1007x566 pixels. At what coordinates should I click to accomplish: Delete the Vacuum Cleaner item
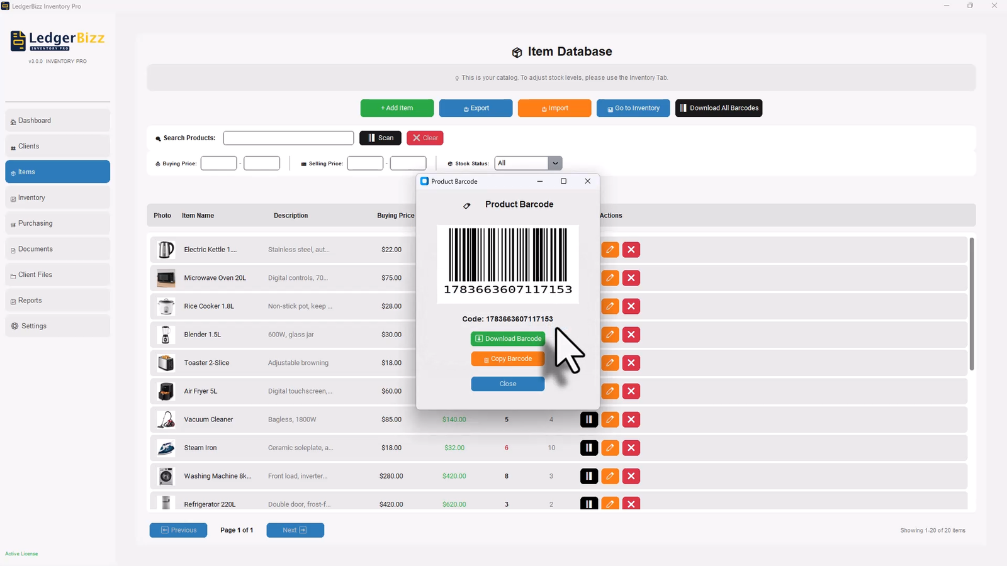631,419
